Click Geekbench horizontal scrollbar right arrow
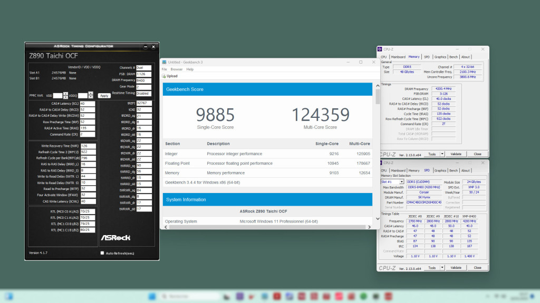The image size is (540, 303). 369,227
